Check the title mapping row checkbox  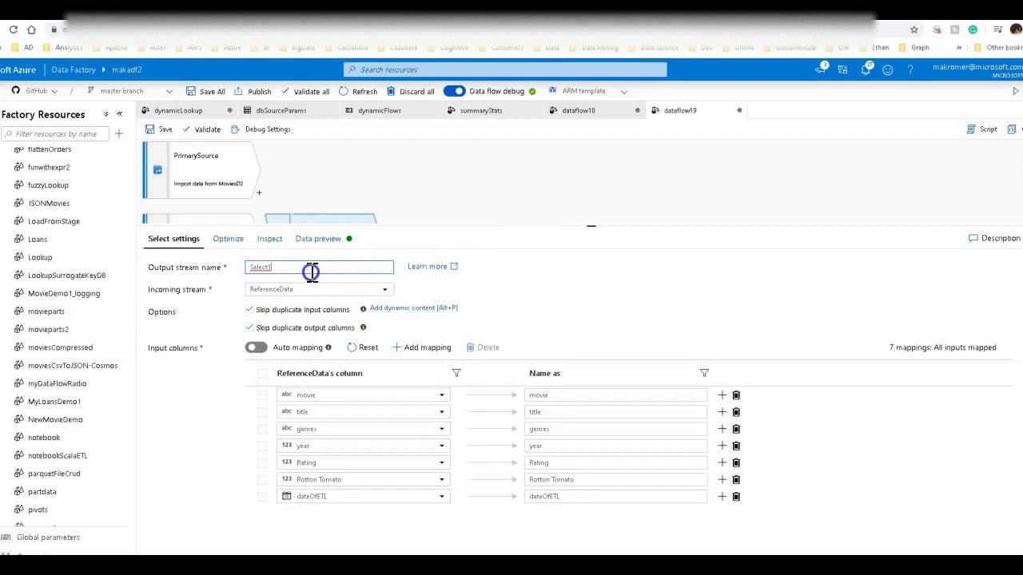[262, 411]
